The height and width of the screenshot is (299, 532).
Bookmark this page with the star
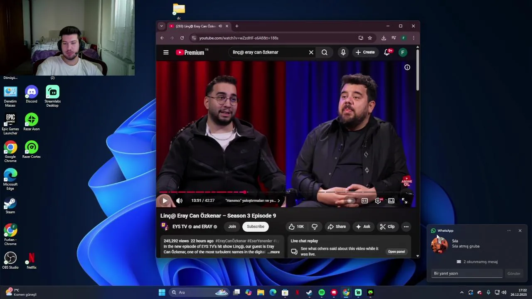[x=370, y=38]
